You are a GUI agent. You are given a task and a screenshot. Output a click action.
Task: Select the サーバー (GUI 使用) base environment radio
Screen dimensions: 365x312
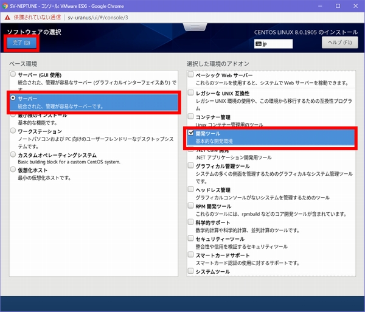pos(13,74)
